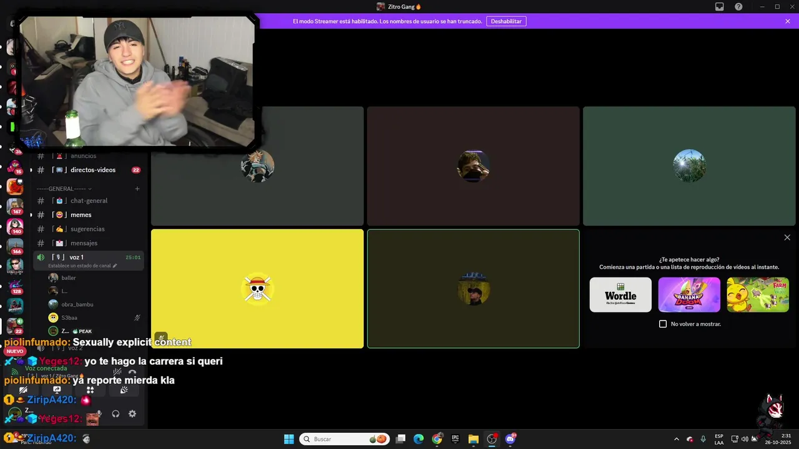Viewport: 799px width, 449px height.
Task: Open Microsoft Edge from taskbar
Action: pos(419,439)
